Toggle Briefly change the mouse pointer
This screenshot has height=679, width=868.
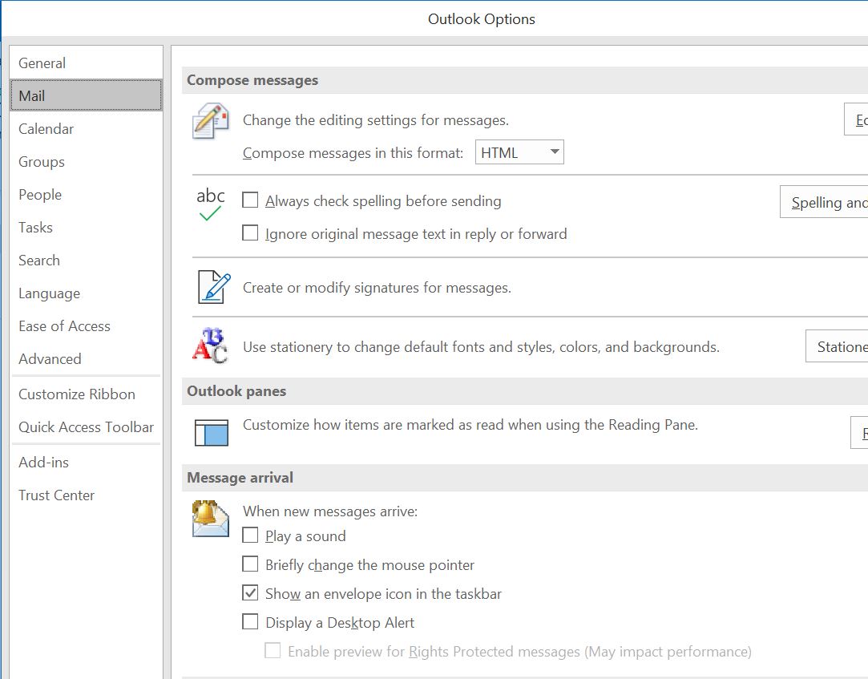pos(250,564)
